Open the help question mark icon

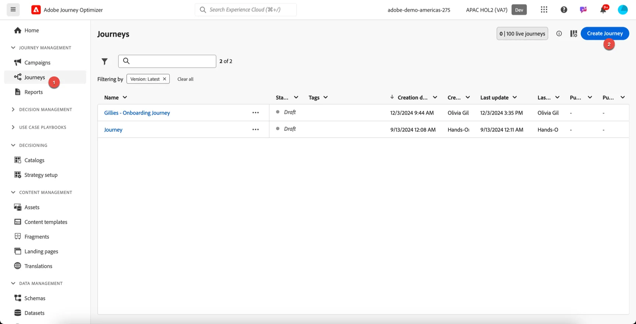[564, 10]
